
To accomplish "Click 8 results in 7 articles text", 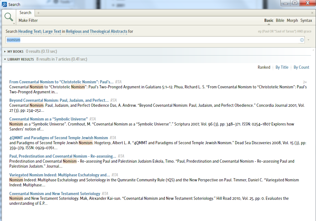I will [62, 59].
